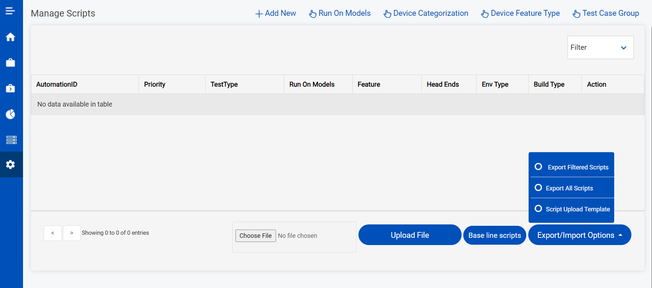Click the Base line scripts button
Viewport: 652px width, 288px height.
(495, 235)
